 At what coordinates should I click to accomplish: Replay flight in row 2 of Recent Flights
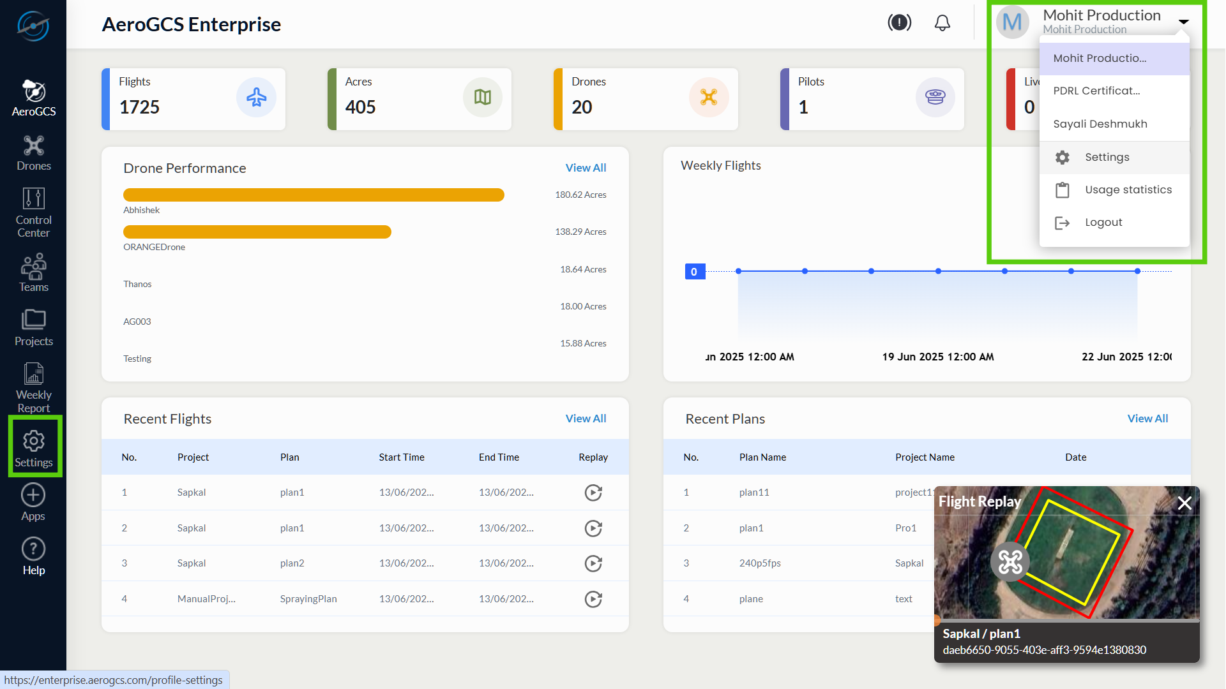pos(593,528)
